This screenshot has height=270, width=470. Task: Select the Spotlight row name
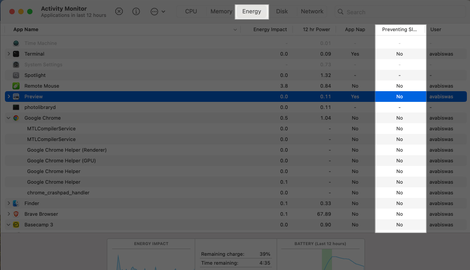[x=35, y=75]
